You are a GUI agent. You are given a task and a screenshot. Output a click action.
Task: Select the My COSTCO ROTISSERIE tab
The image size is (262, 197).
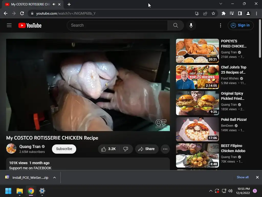tap(30, 4)
